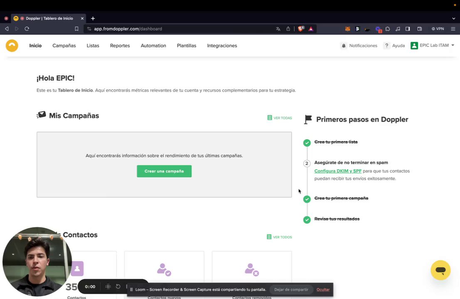Open the extensions puzzle icon
The width and height of the screenshot is (460, 299).
pos(388,29)
